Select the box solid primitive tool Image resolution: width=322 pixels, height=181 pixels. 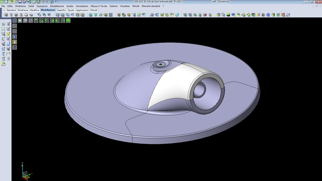[6, 15]
